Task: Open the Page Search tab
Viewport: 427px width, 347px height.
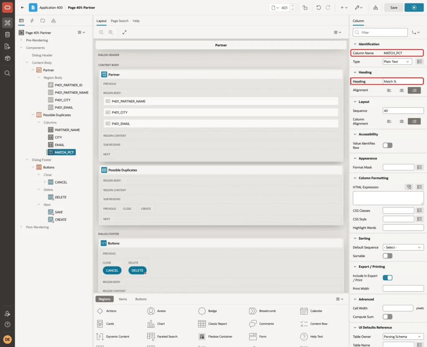Action: coord(119,21)
